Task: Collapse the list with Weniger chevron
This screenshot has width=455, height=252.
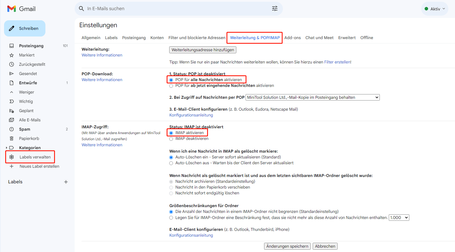Action: (12, 92)
